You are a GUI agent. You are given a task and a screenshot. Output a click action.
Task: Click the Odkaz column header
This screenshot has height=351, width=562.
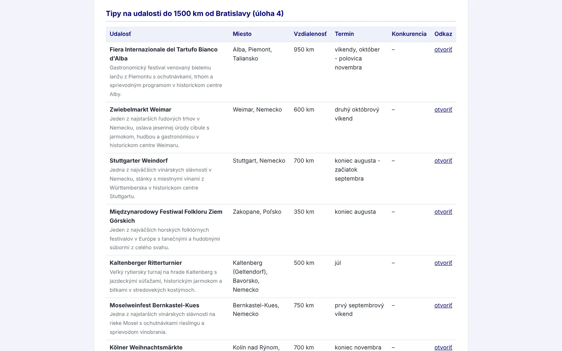443,34
